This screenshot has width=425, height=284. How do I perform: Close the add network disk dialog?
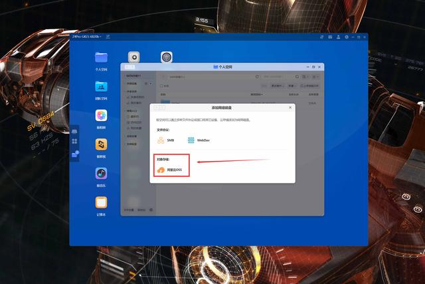coord(290,108)
